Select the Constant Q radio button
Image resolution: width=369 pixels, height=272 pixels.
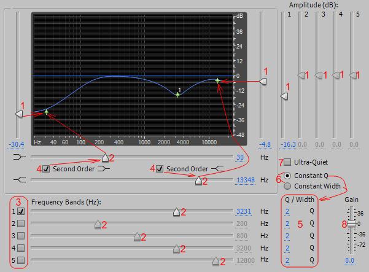coord(287,176)
